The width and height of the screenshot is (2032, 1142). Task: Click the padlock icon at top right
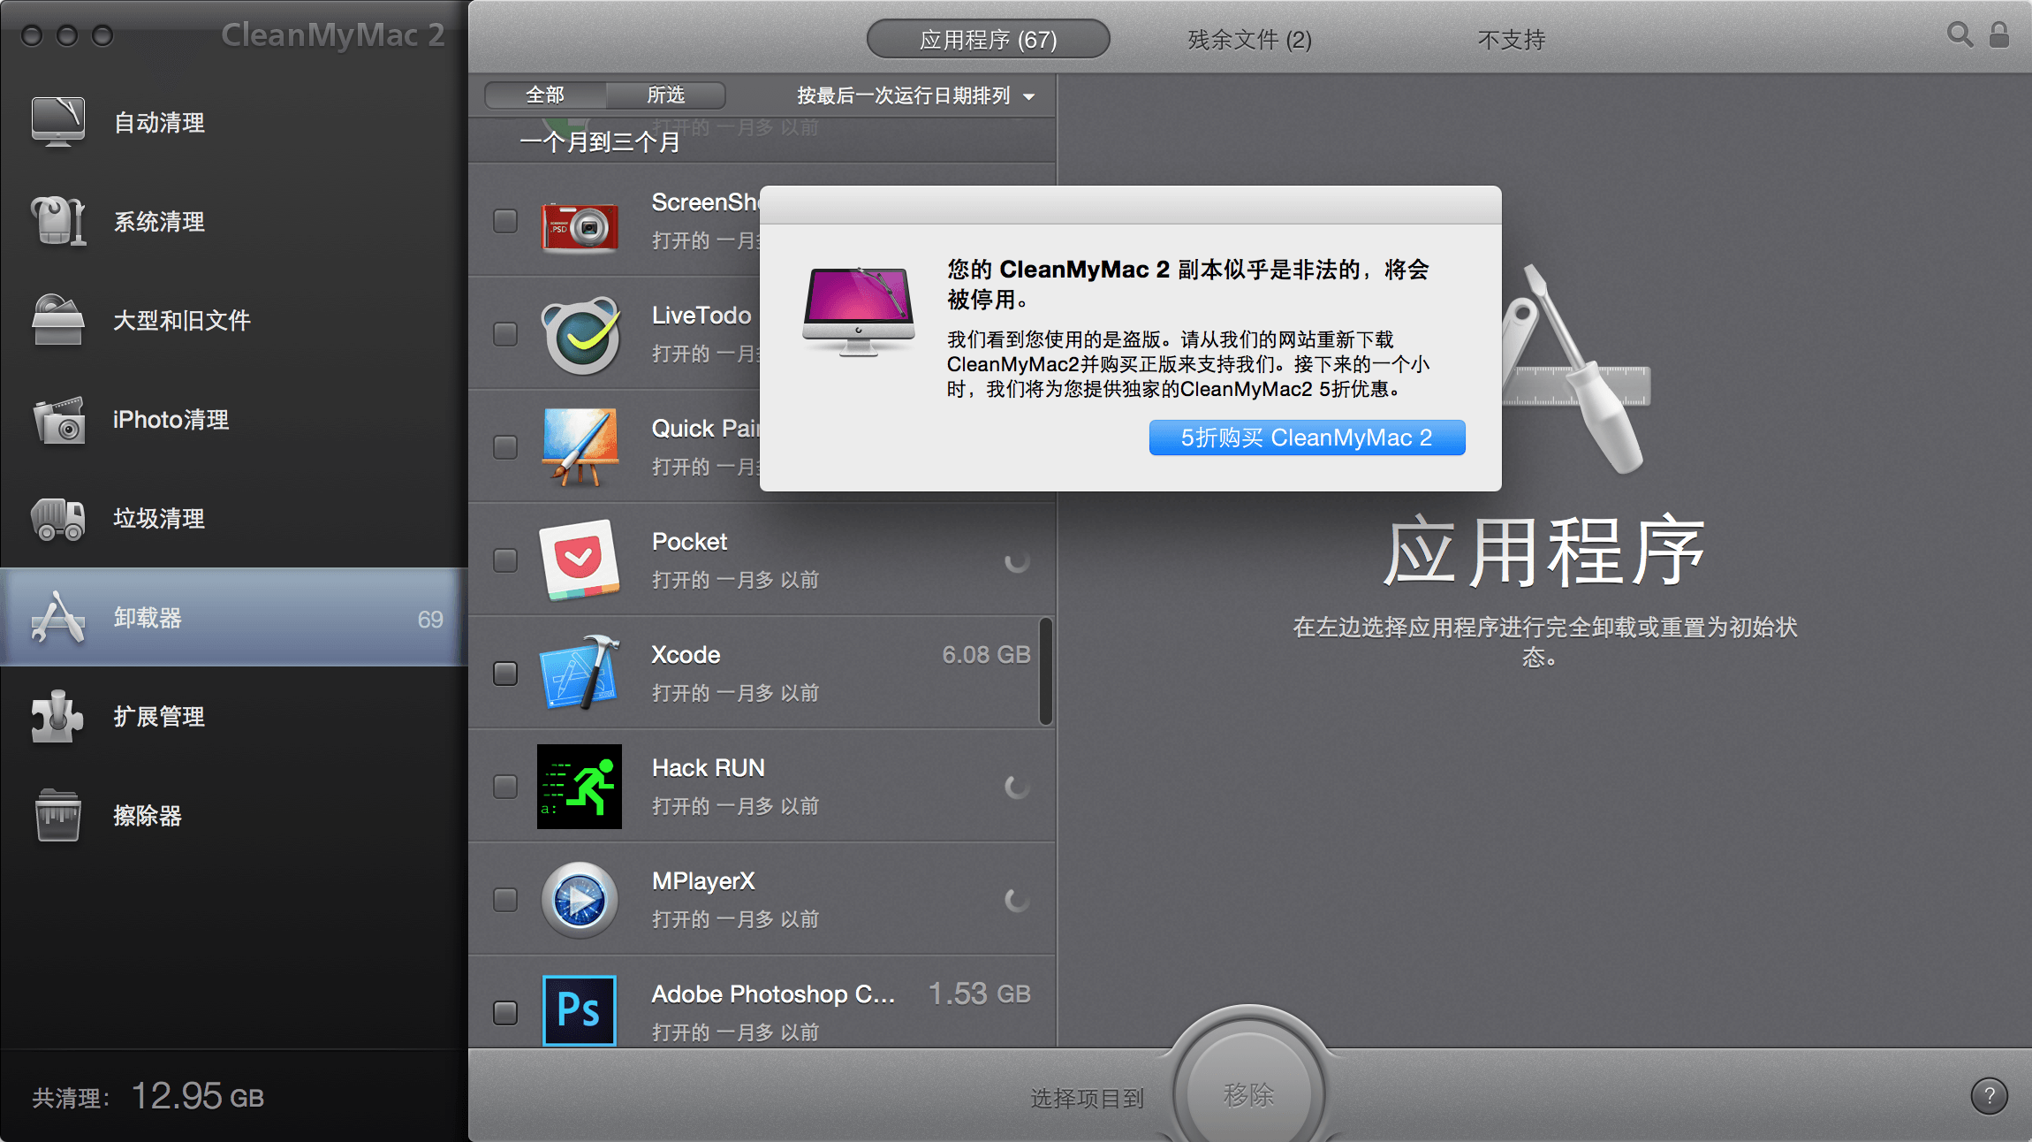pos(1999,35)
